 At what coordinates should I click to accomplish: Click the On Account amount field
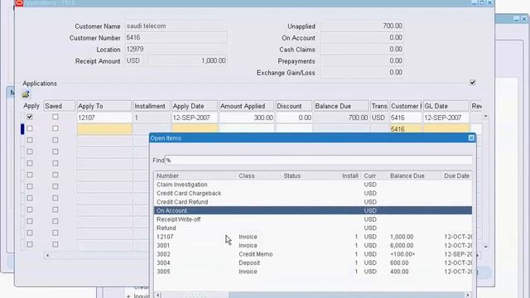pos(362,37)
